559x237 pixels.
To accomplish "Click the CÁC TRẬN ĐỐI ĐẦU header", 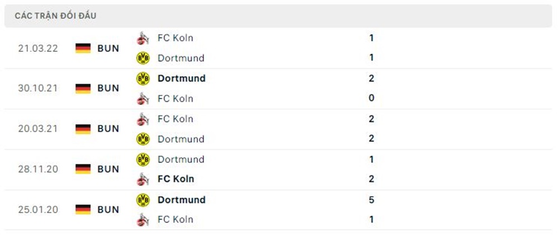I will [x=56, y=16].
